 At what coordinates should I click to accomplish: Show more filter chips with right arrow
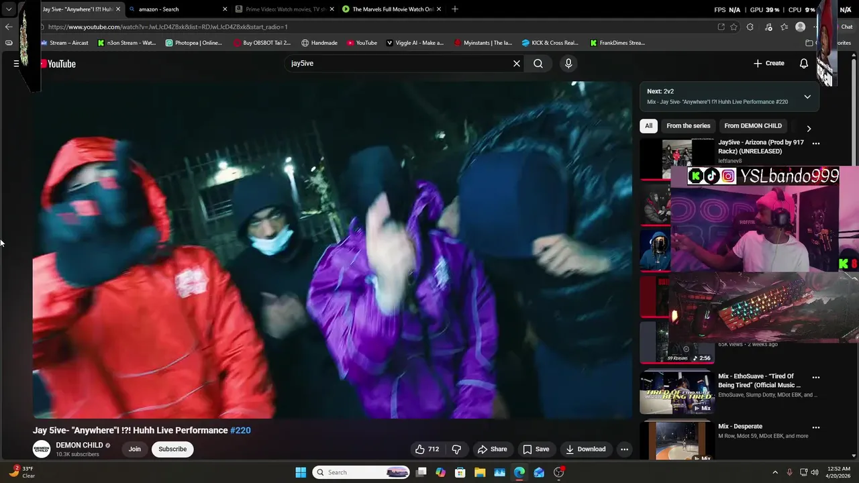[809, 128]
